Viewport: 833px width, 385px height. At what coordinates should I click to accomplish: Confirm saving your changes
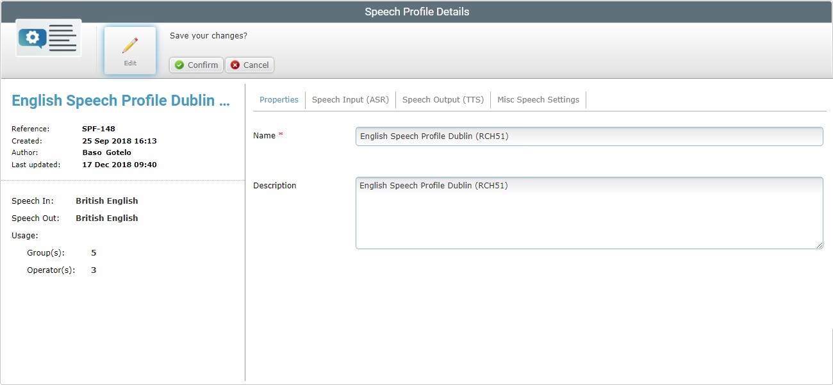[195, 65]
